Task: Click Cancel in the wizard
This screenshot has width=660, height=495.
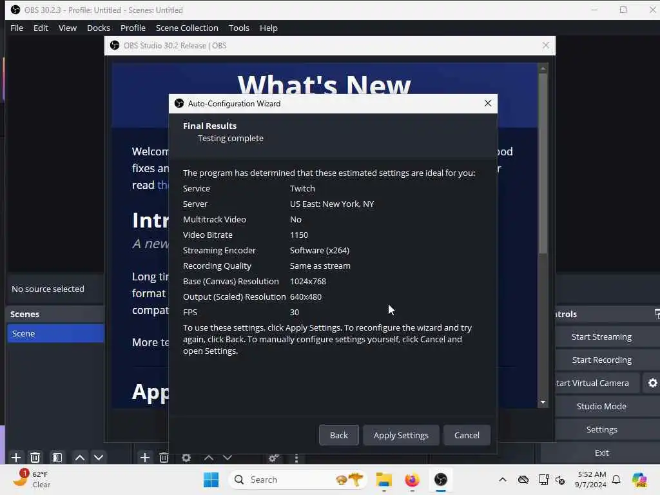Action: click(x=467, y=435)
